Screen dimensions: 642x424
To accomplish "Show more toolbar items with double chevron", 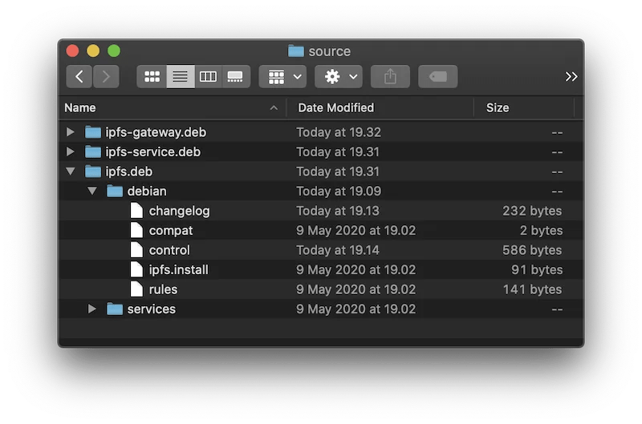I will [571, 76].
